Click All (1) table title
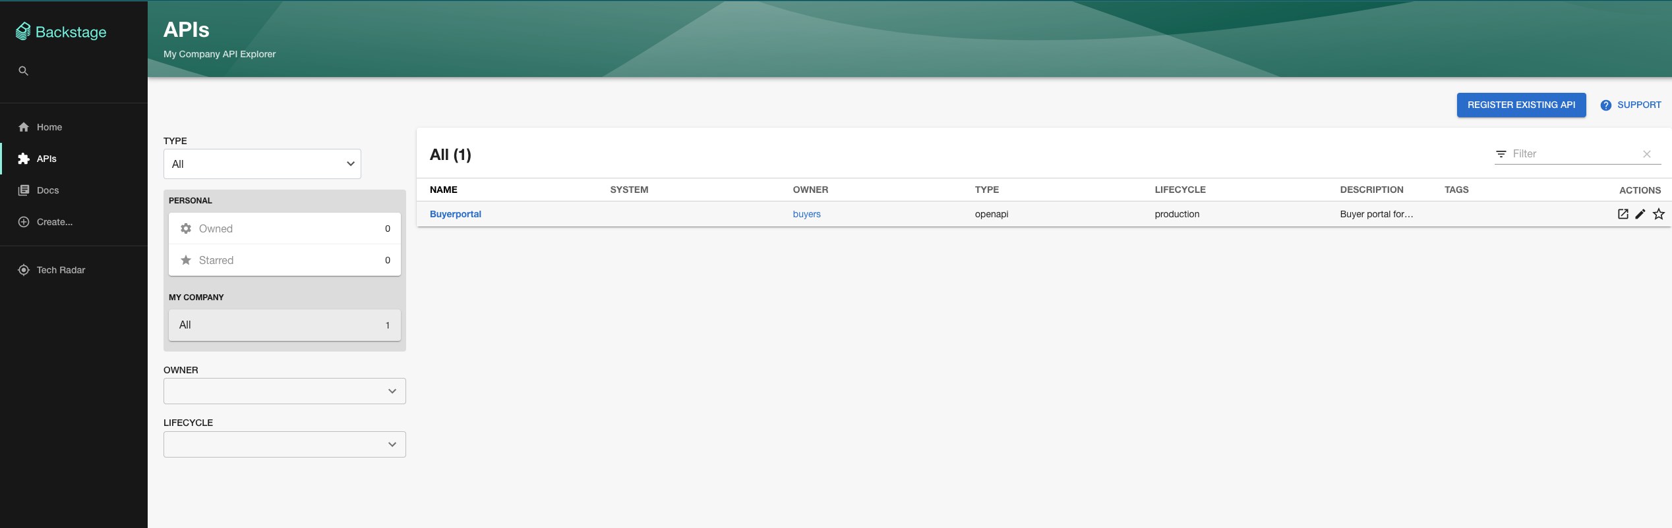 (x=450, y=155)
